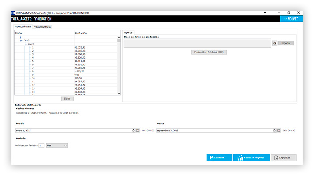This screenshot has width=316, height=176.
Task: Click the Hasta date field
Action: pos(214,131)
